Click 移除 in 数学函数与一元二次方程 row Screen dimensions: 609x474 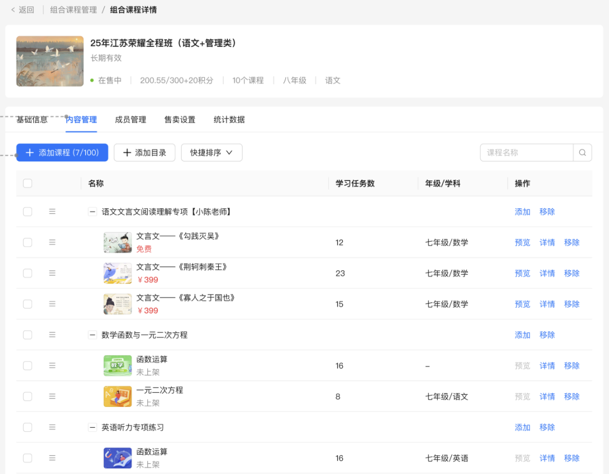547,335
